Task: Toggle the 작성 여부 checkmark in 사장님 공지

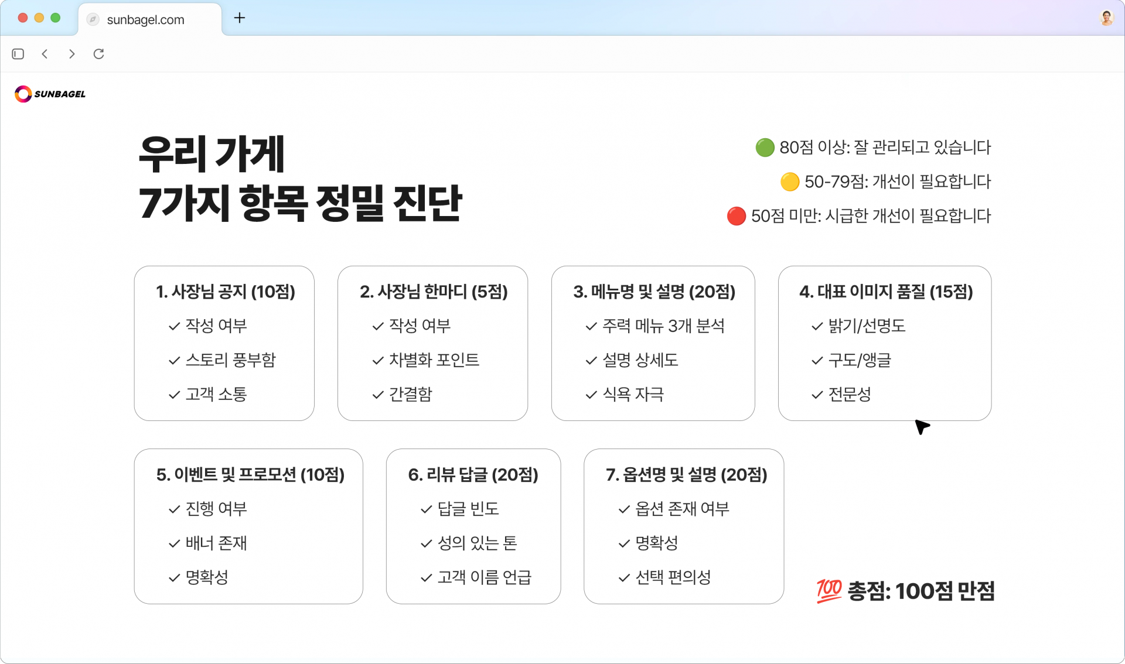Action: click(173, 326)
